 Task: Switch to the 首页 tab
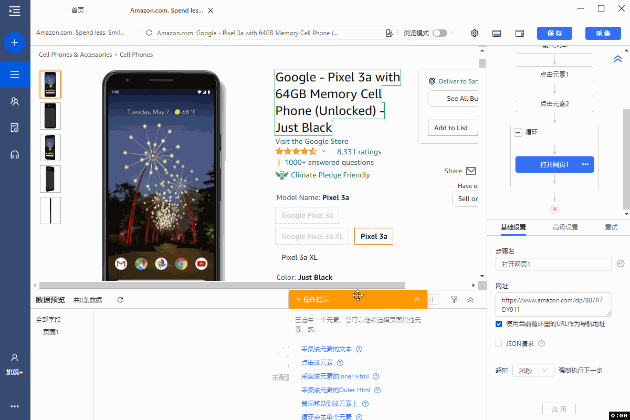click(x=78, y=10)
